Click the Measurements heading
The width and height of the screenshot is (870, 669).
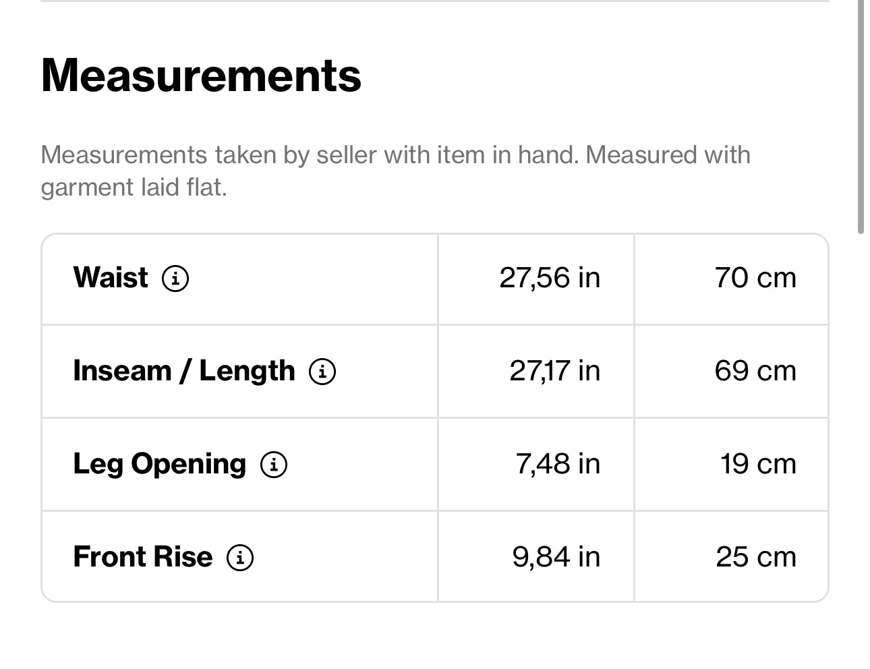click(201, 75)
